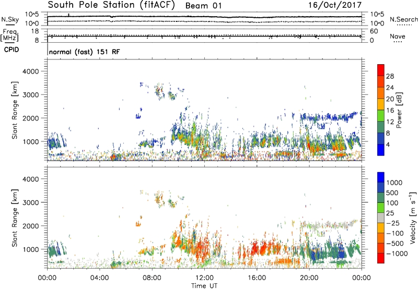Click the '20' tick on the Power color bar
Viewport: 418px width, 289px height.
tap(390, 99)
